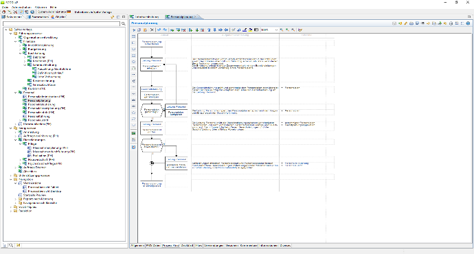Screen dimensions: 474x254
Task: Click the minimize icon of navigator panel
Action: point(118,17)
